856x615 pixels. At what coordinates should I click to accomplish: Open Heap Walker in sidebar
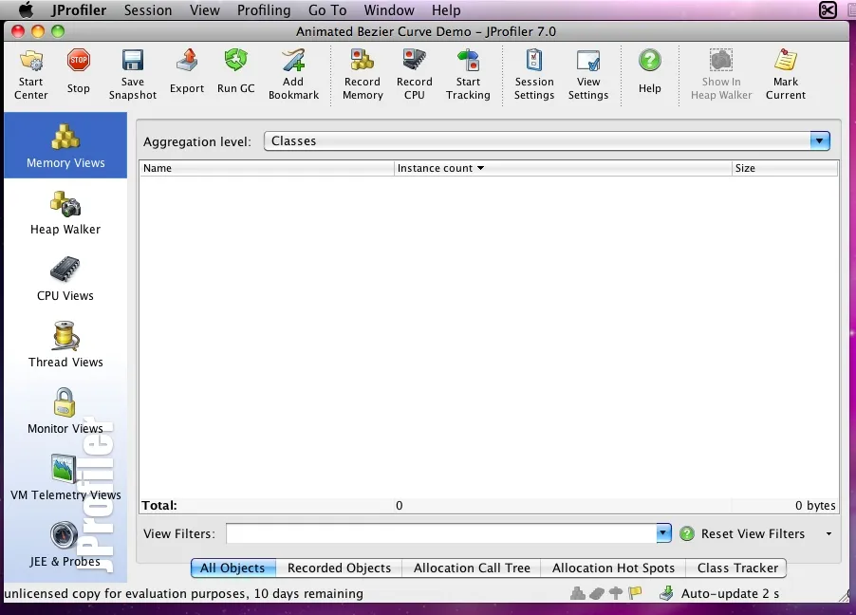(65, 213)
